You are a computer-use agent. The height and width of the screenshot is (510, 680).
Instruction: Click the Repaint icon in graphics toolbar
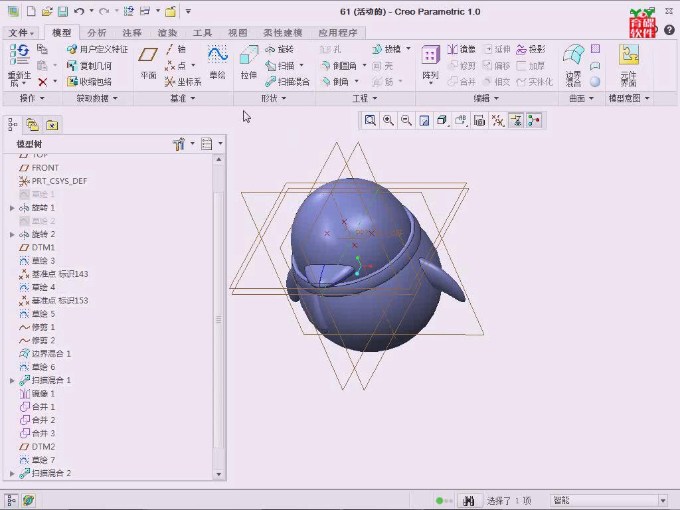(424, 120)
